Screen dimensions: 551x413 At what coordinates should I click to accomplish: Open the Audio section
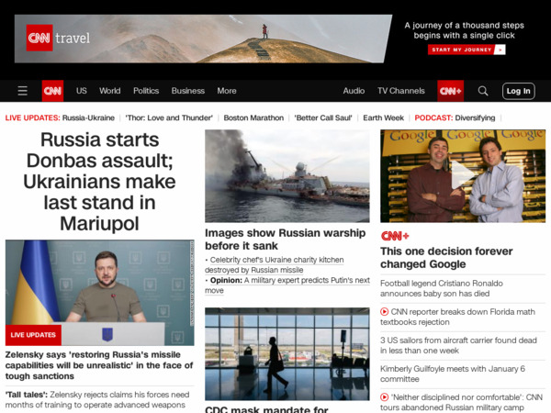(354, 91)
